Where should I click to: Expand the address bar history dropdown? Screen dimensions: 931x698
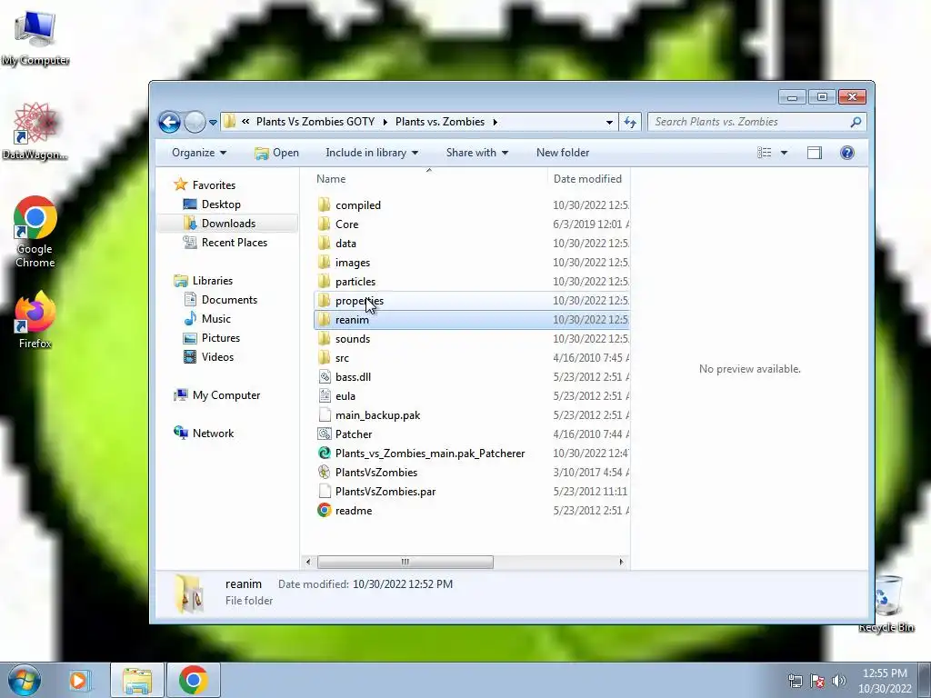[609, 123]
